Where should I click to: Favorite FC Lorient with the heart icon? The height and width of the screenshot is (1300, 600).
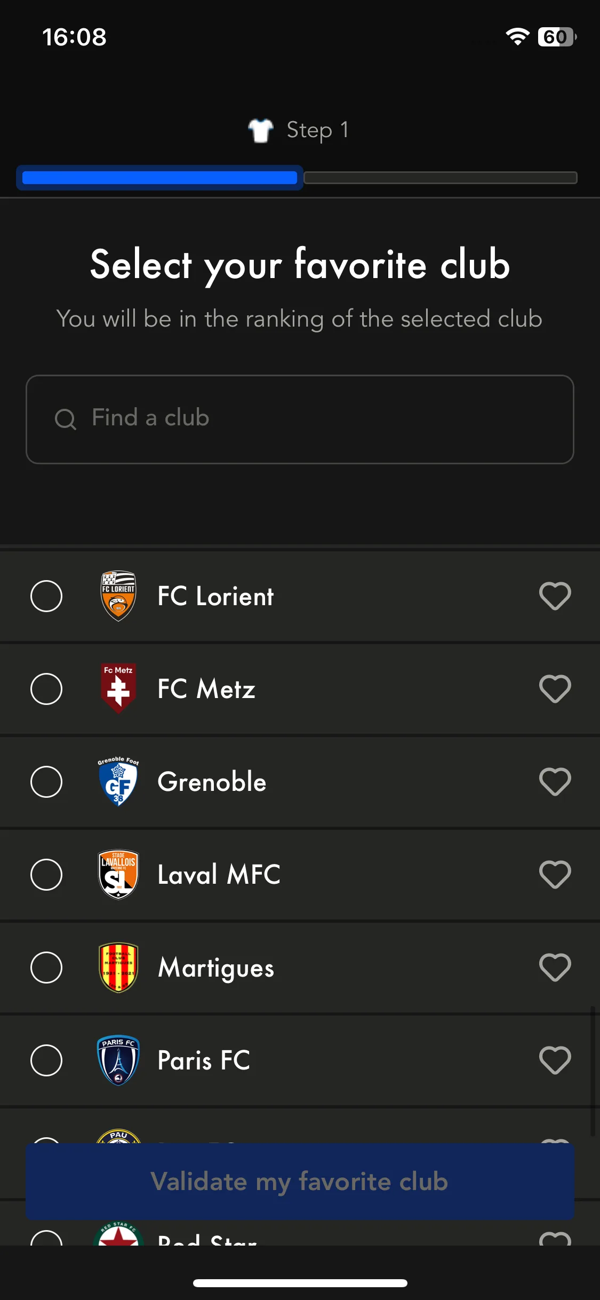point(555,596)
